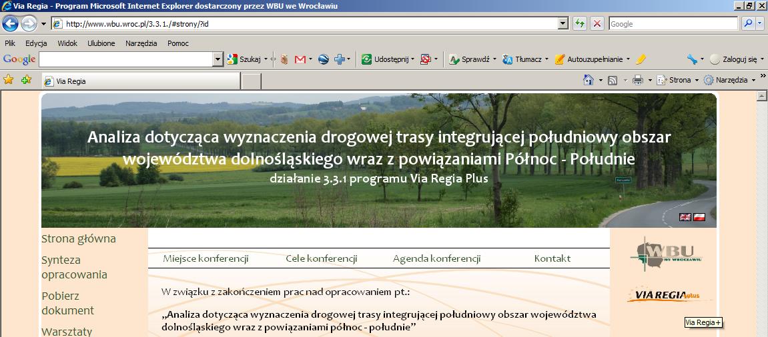Screen dimensions: 768x337
Task: Open the recent pages dropdown beside Forward
Action: 43,24
